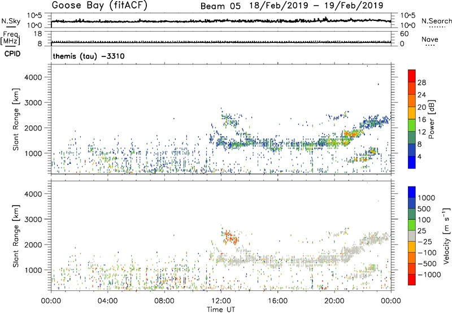Click the 'N.Search' legend label
The image size is (452, 313).
(436, 21)
